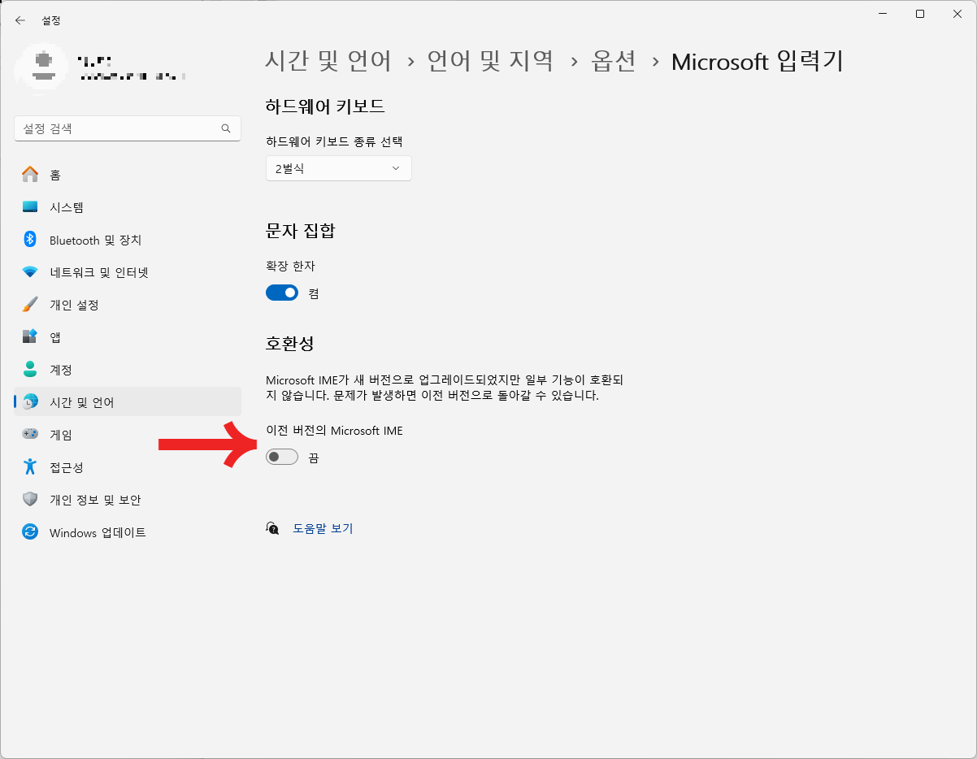Image resolution: width=977 pixels, height=759 pixels.
Task: Select 게임 in the sidebar
Action: 128,435
